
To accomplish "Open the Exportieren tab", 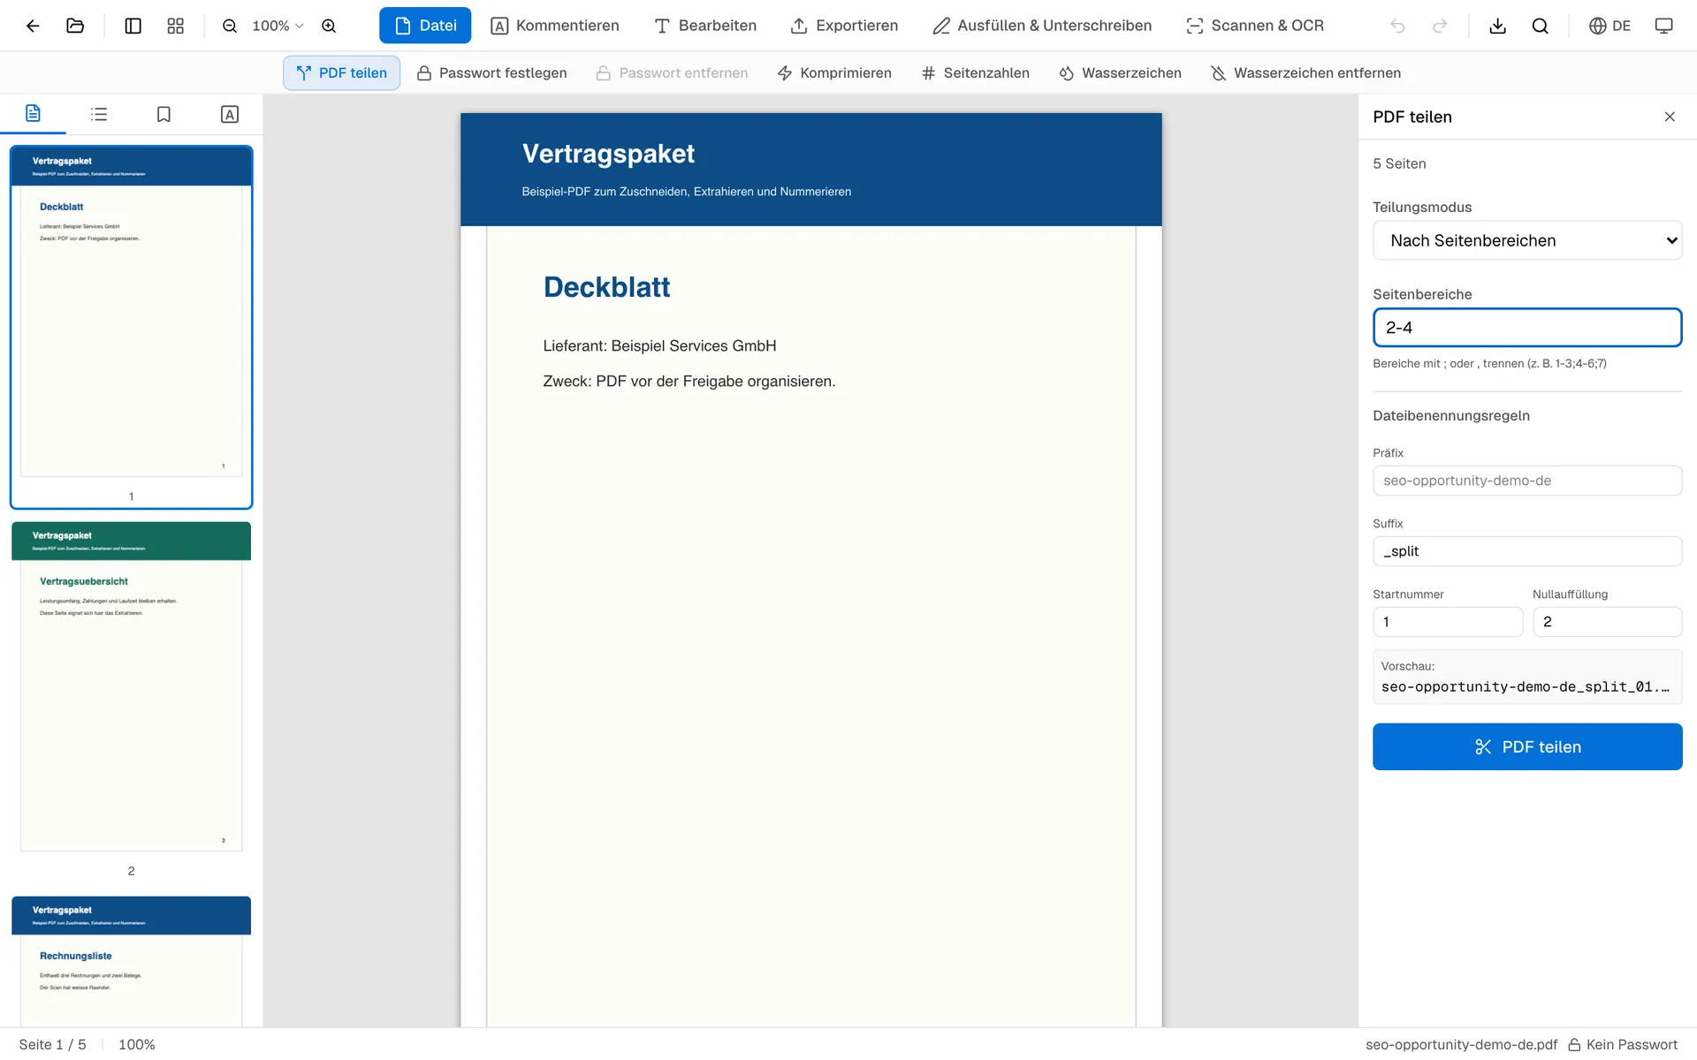I will [844, 26].
